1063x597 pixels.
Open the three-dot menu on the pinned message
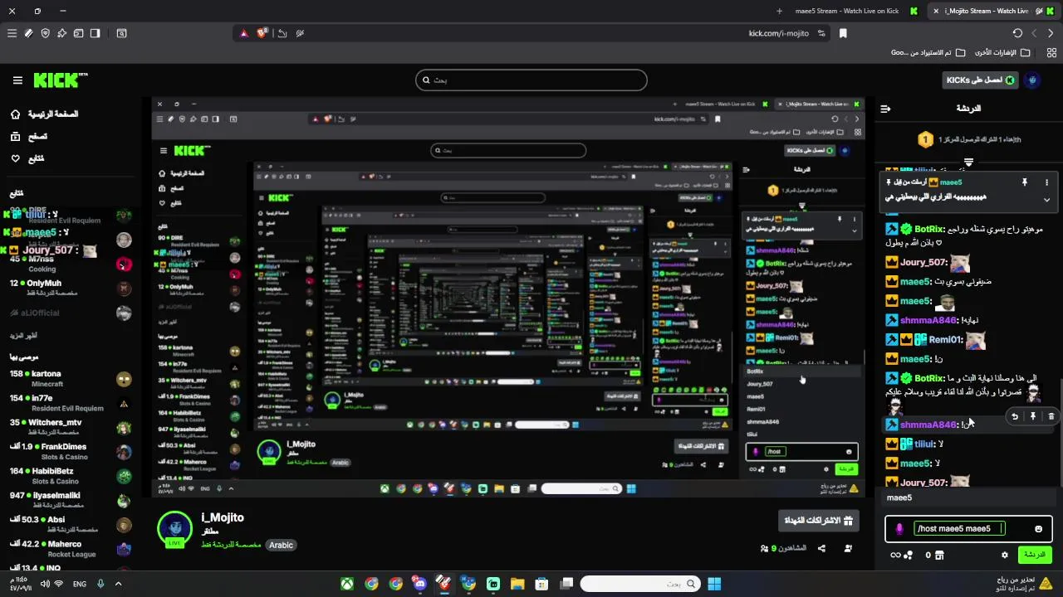[1046, 182]
